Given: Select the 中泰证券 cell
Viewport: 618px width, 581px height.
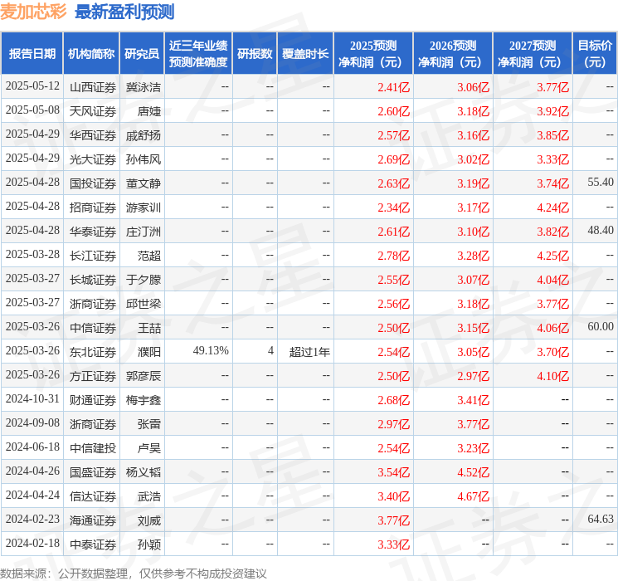Looking at the screenshot, I should 93,544.
